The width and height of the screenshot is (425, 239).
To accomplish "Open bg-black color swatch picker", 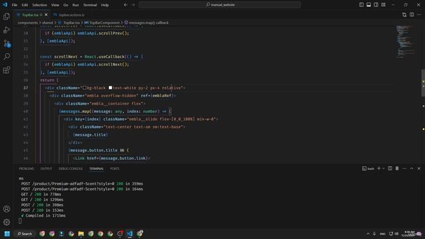I will click(x=84, y=88).
